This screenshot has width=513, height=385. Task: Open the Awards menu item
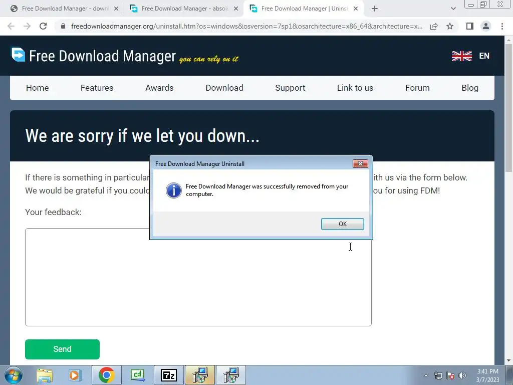click(159, 88)
